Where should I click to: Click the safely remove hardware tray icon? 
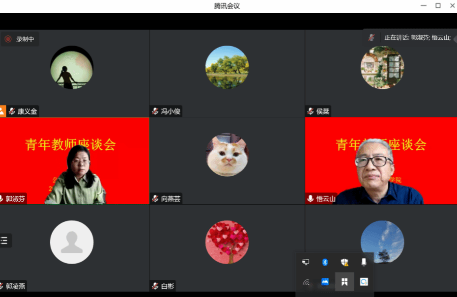coord(364,262)
